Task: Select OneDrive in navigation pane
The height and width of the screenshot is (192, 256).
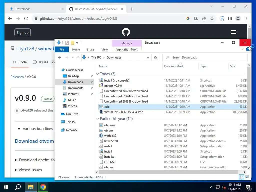Action: point(72,114)
